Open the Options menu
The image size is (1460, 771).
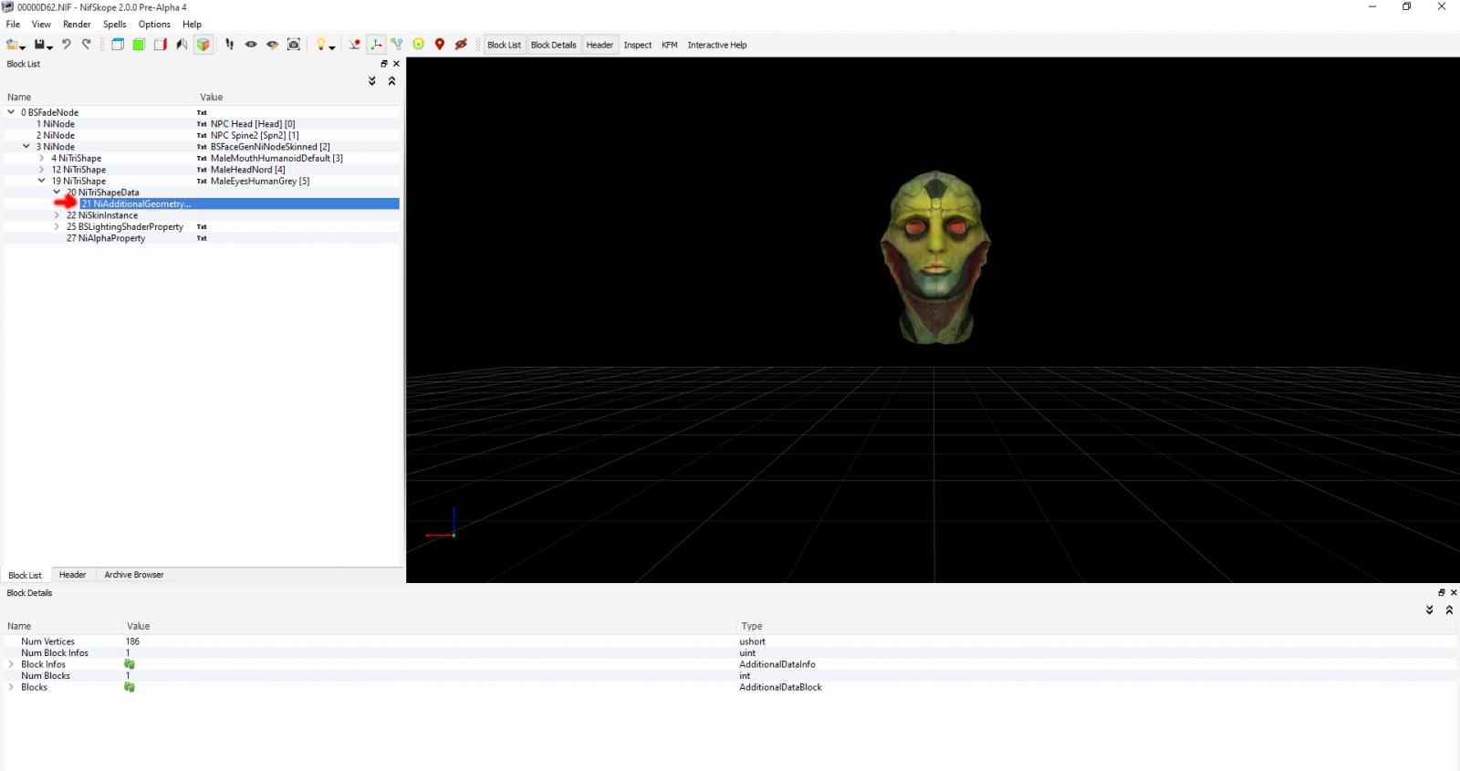pos(154,25)
